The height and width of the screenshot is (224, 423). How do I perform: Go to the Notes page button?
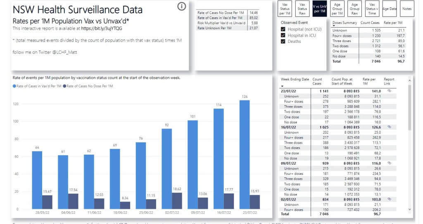(x=406, y=9)
